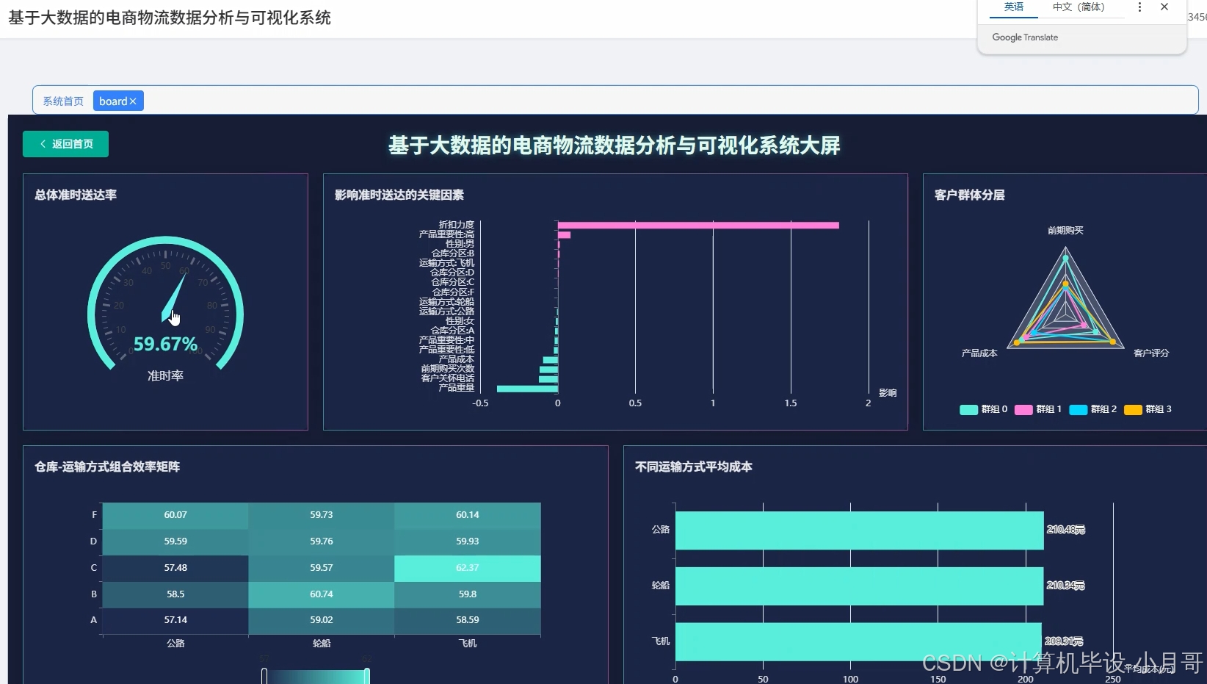The height and width of the screenshot is (684, 1207).
Task: Click heatmap cell 60.14 in row F
Action: (468, 515)
